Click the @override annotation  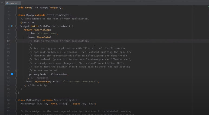pyautogui.click(x=27, y=22)
